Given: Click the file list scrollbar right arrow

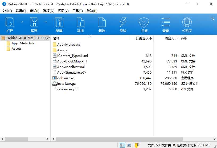Looking at the screenshot, I should click(215, 139).
